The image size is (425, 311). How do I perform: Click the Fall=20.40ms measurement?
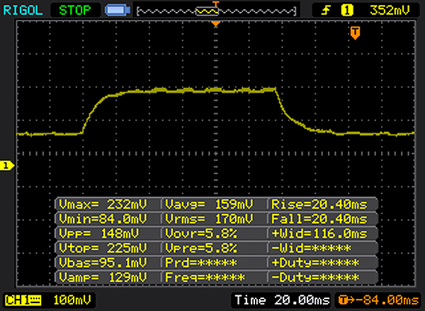point(319,219)
